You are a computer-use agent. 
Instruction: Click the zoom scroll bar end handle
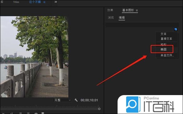[x=99, y=109]
